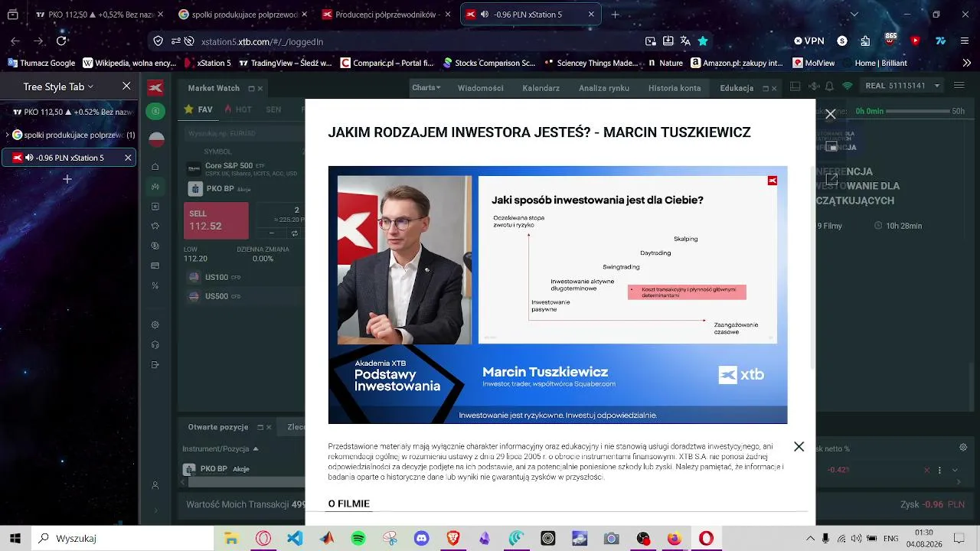Show more bookmarks chevron

[966, 63]
